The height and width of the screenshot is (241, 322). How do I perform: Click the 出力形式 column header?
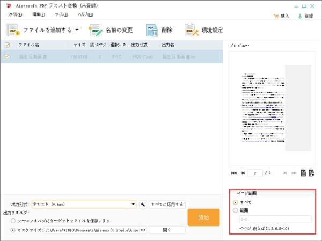(139, 45)
